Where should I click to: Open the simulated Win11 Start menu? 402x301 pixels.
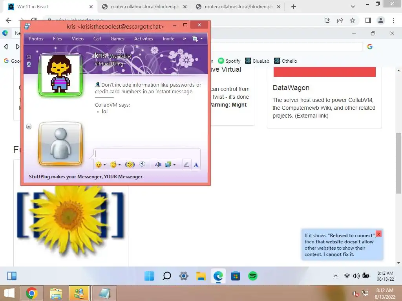tap(149, 276)
